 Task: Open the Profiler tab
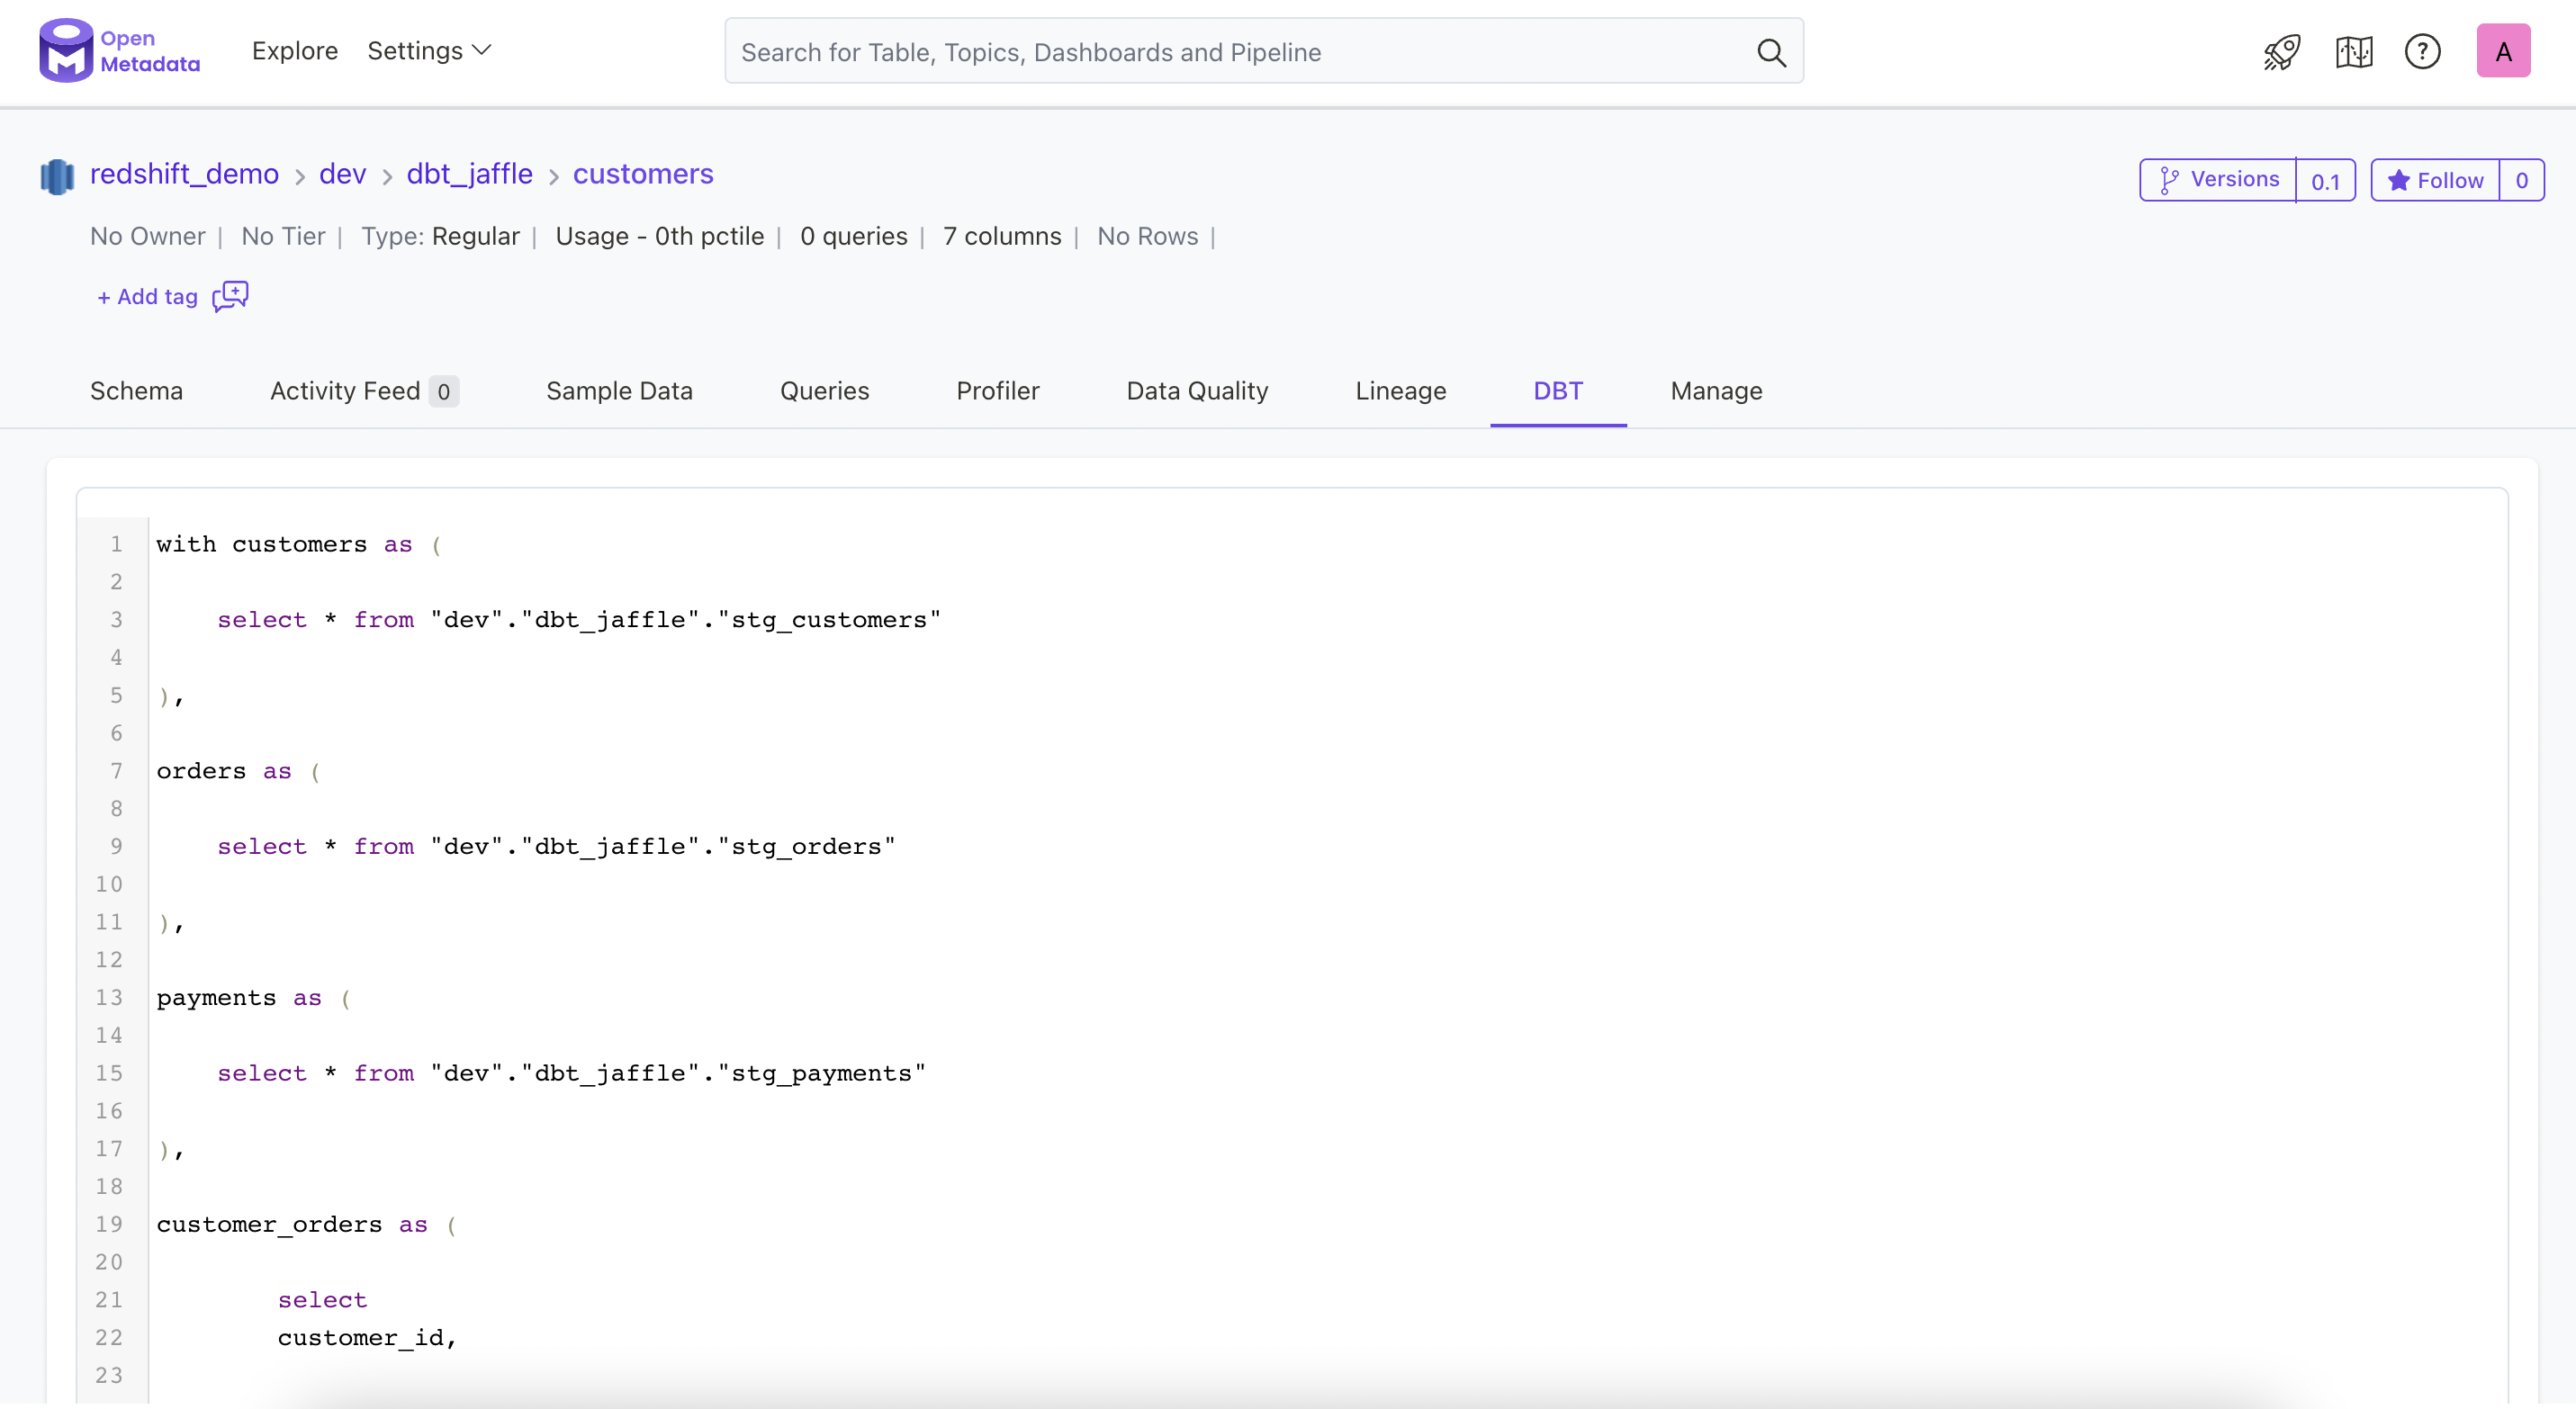[997, 390]
